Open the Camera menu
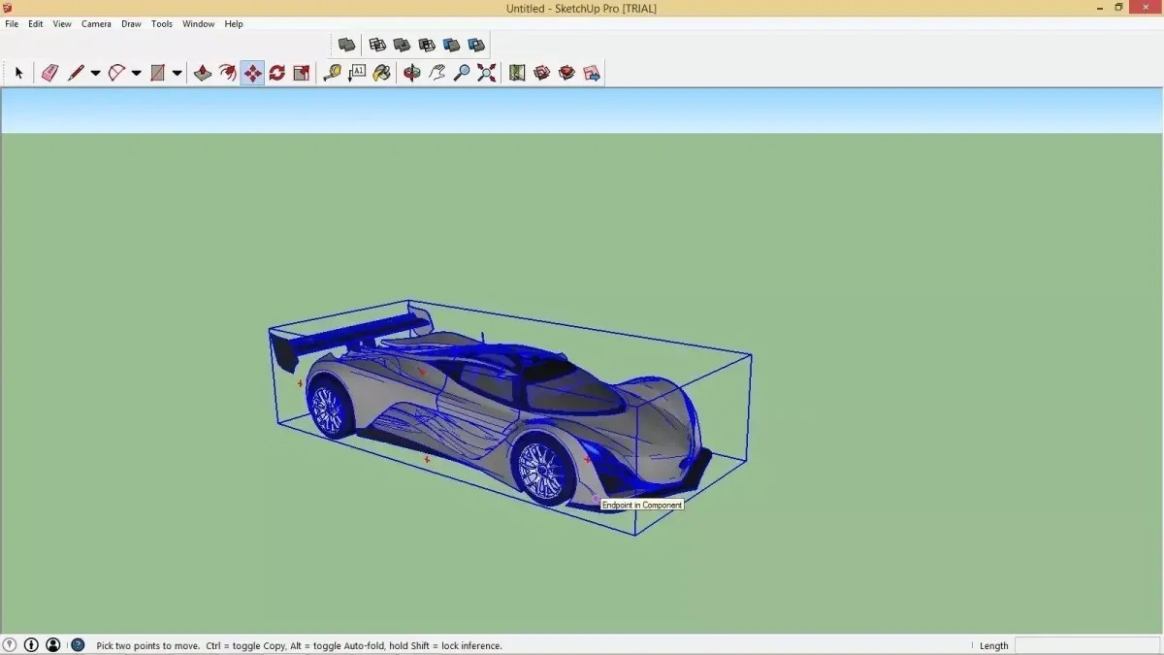This screenshot has width=1164, height=655. point(96,23)
